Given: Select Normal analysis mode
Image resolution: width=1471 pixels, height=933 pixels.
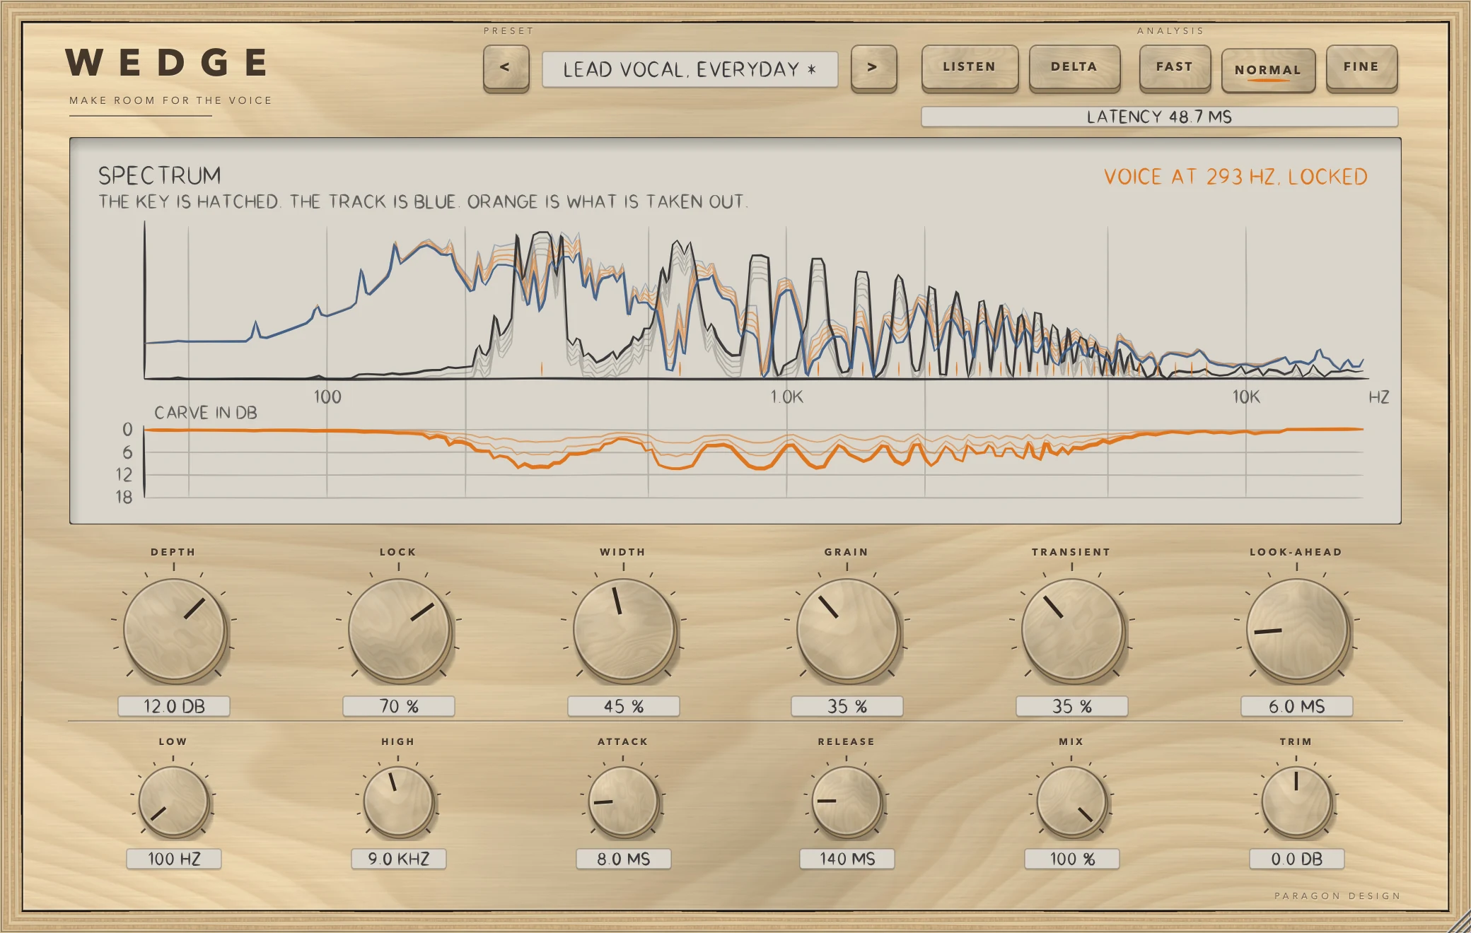Looking at the screenshot, I should coord(1268,70).
